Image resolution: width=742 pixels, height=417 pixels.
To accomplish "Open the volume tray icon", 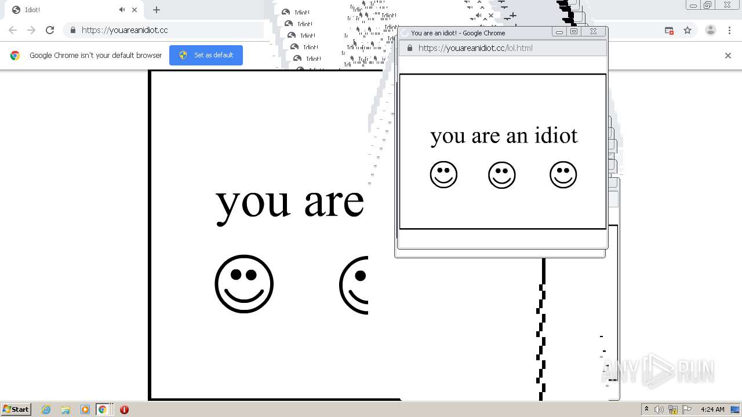I will (x=659, y=409).
